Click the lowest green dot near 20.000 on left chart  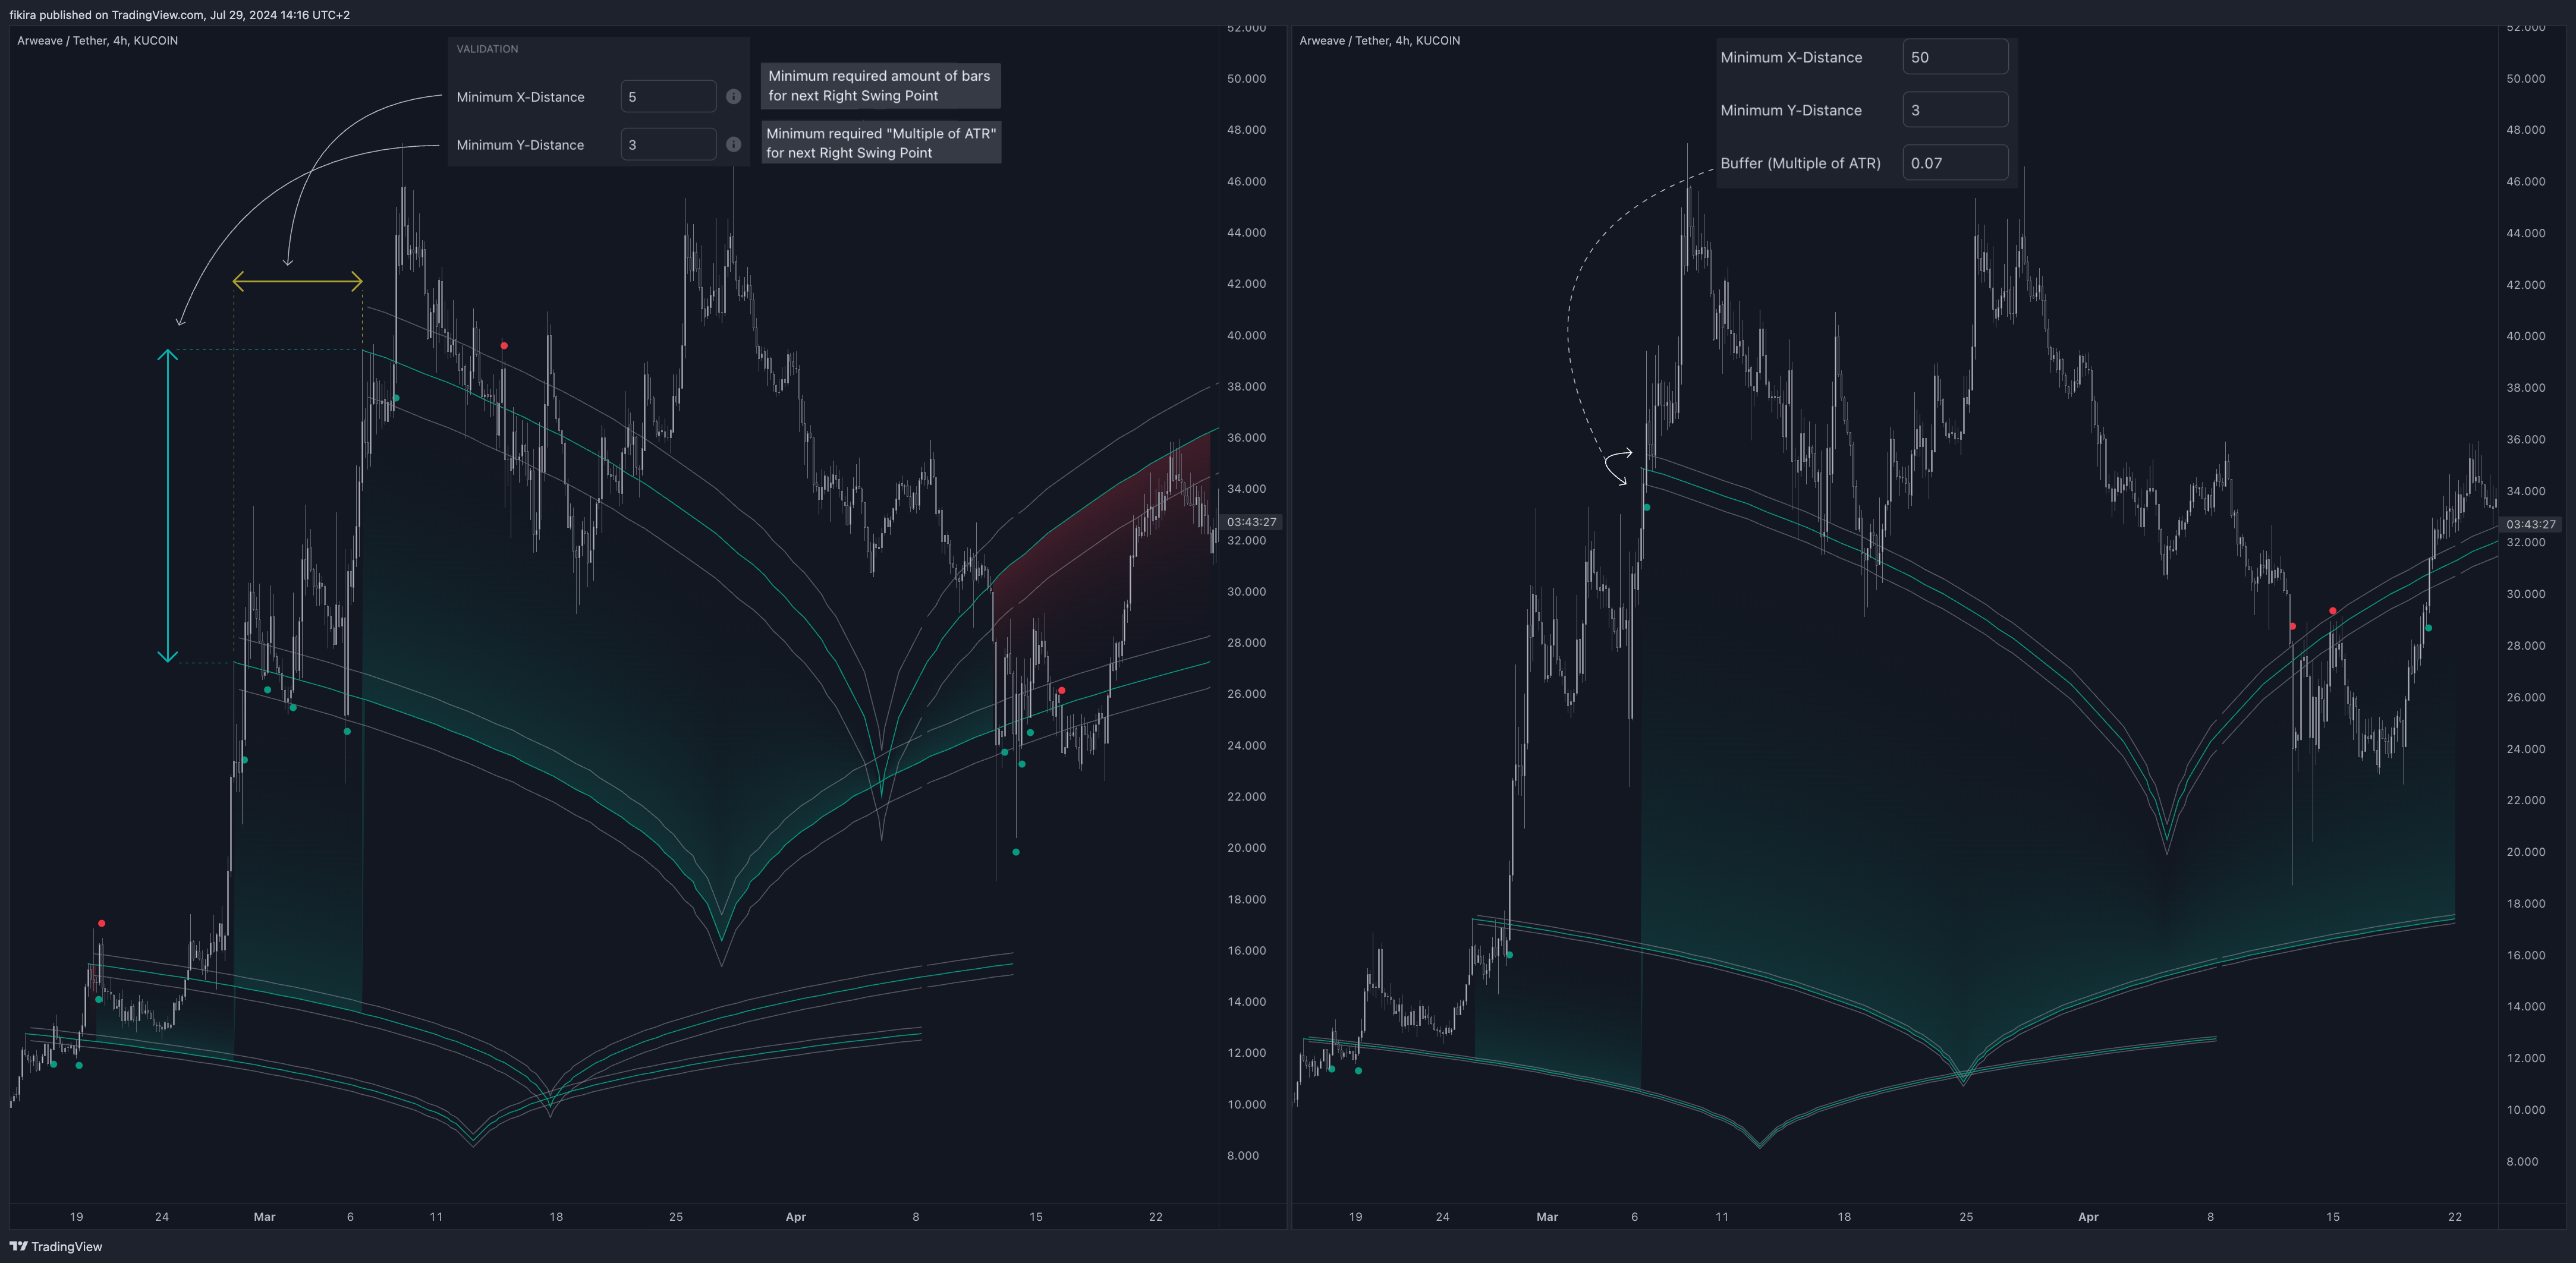tap(1016, 852)
